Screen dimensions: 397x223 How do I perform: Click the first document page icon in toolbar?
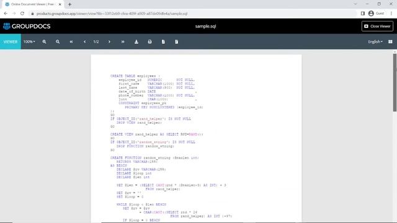(x=163, y=42)
